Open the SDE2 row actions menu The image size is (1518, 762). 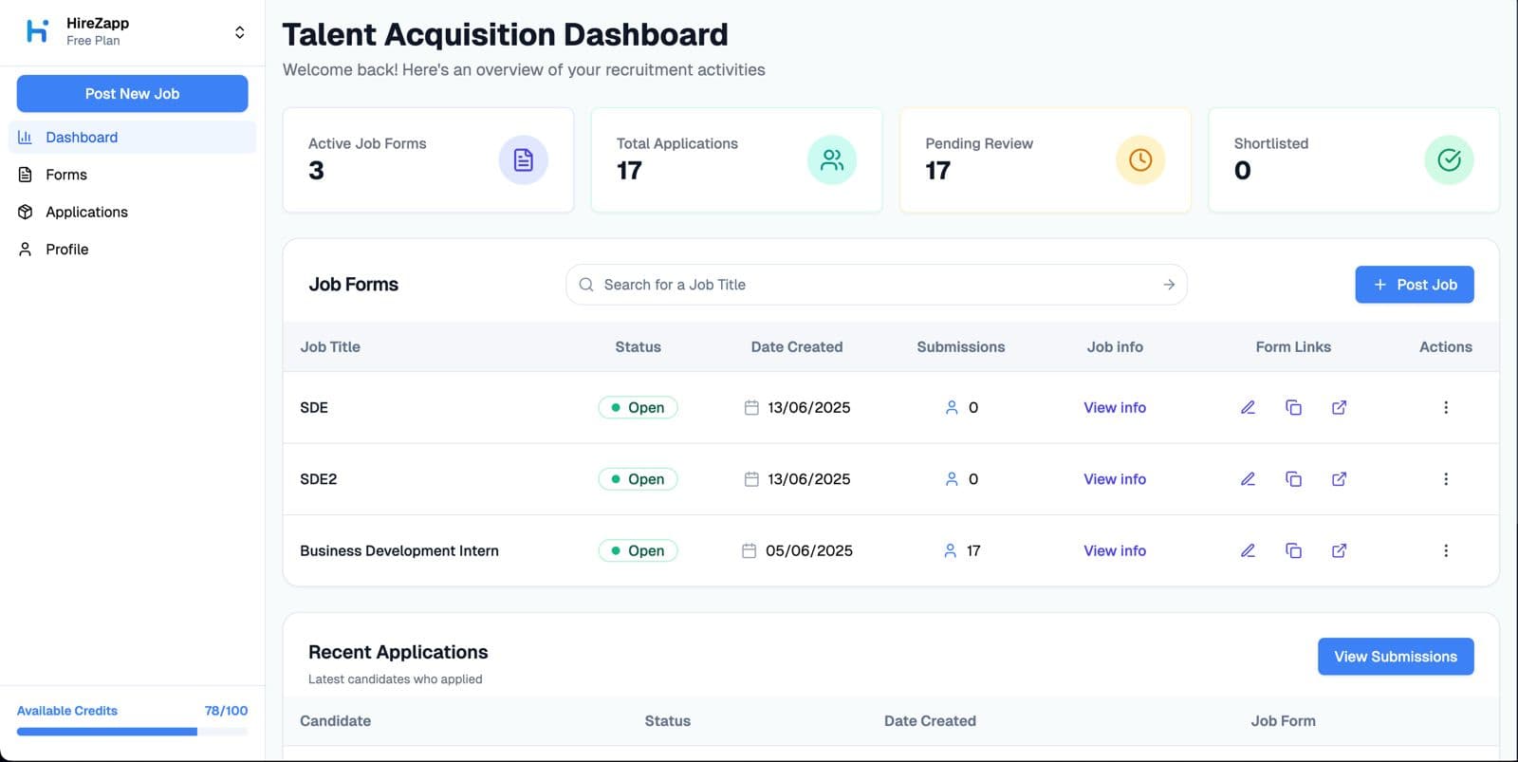click(1446, 479)
